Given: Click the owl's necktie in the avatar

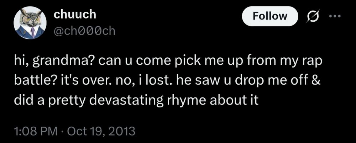Looking at the screenshot, I should tap(33, 32).
